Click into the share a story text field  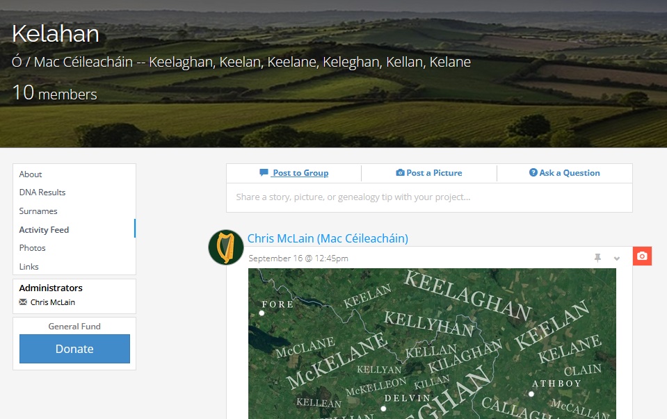tap(429, 197)
